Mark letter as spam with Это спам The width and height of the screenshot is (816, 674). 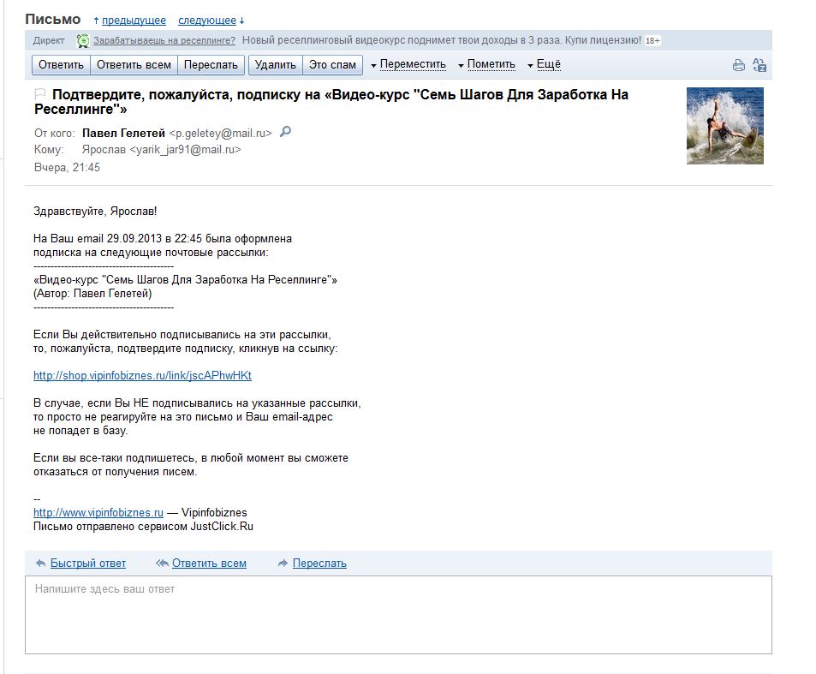pyautogui.click(x=332, y=65)
